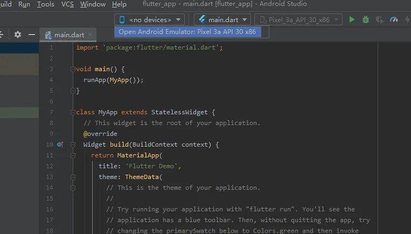Switch to the main.dart editor tab

(x=68, y=35)
